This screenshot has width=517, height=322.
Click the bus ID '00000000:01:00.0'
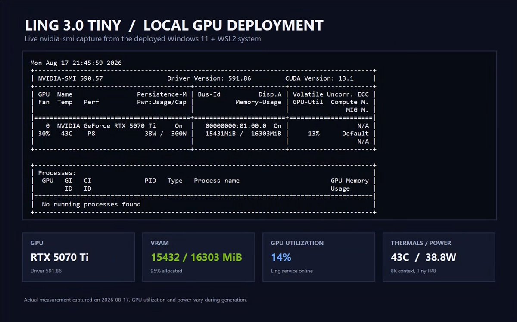click(x=236, y=126)
